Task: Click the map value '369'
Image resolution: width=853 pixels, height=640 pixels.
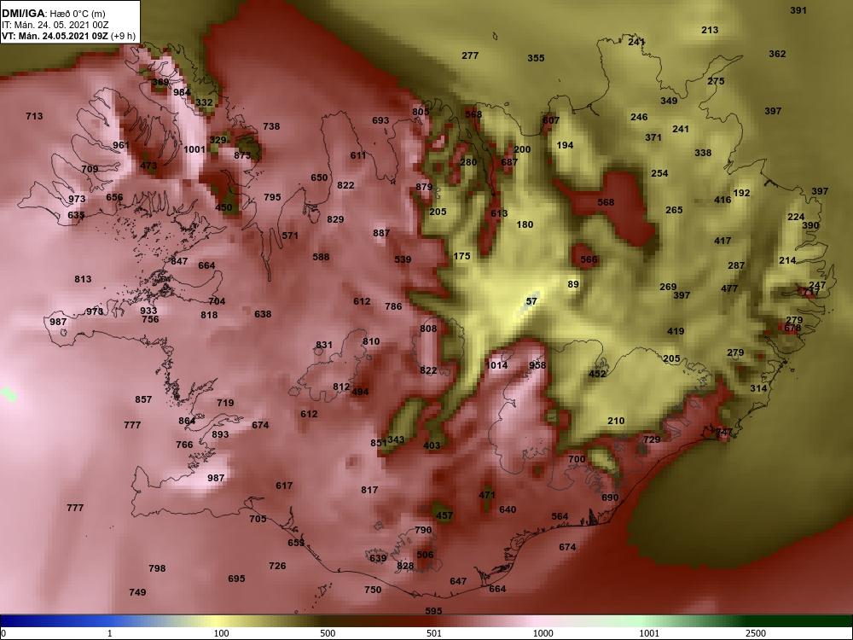Action: click(x=160, y=82)
